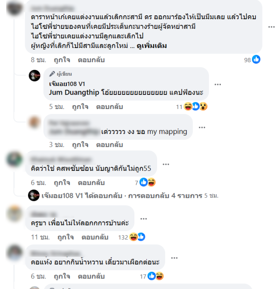The image size is (280, 289).
Task: Open options for ครูขา เพื่อนไม่ให้ลอก comment
Action: (x=143, y=219)
